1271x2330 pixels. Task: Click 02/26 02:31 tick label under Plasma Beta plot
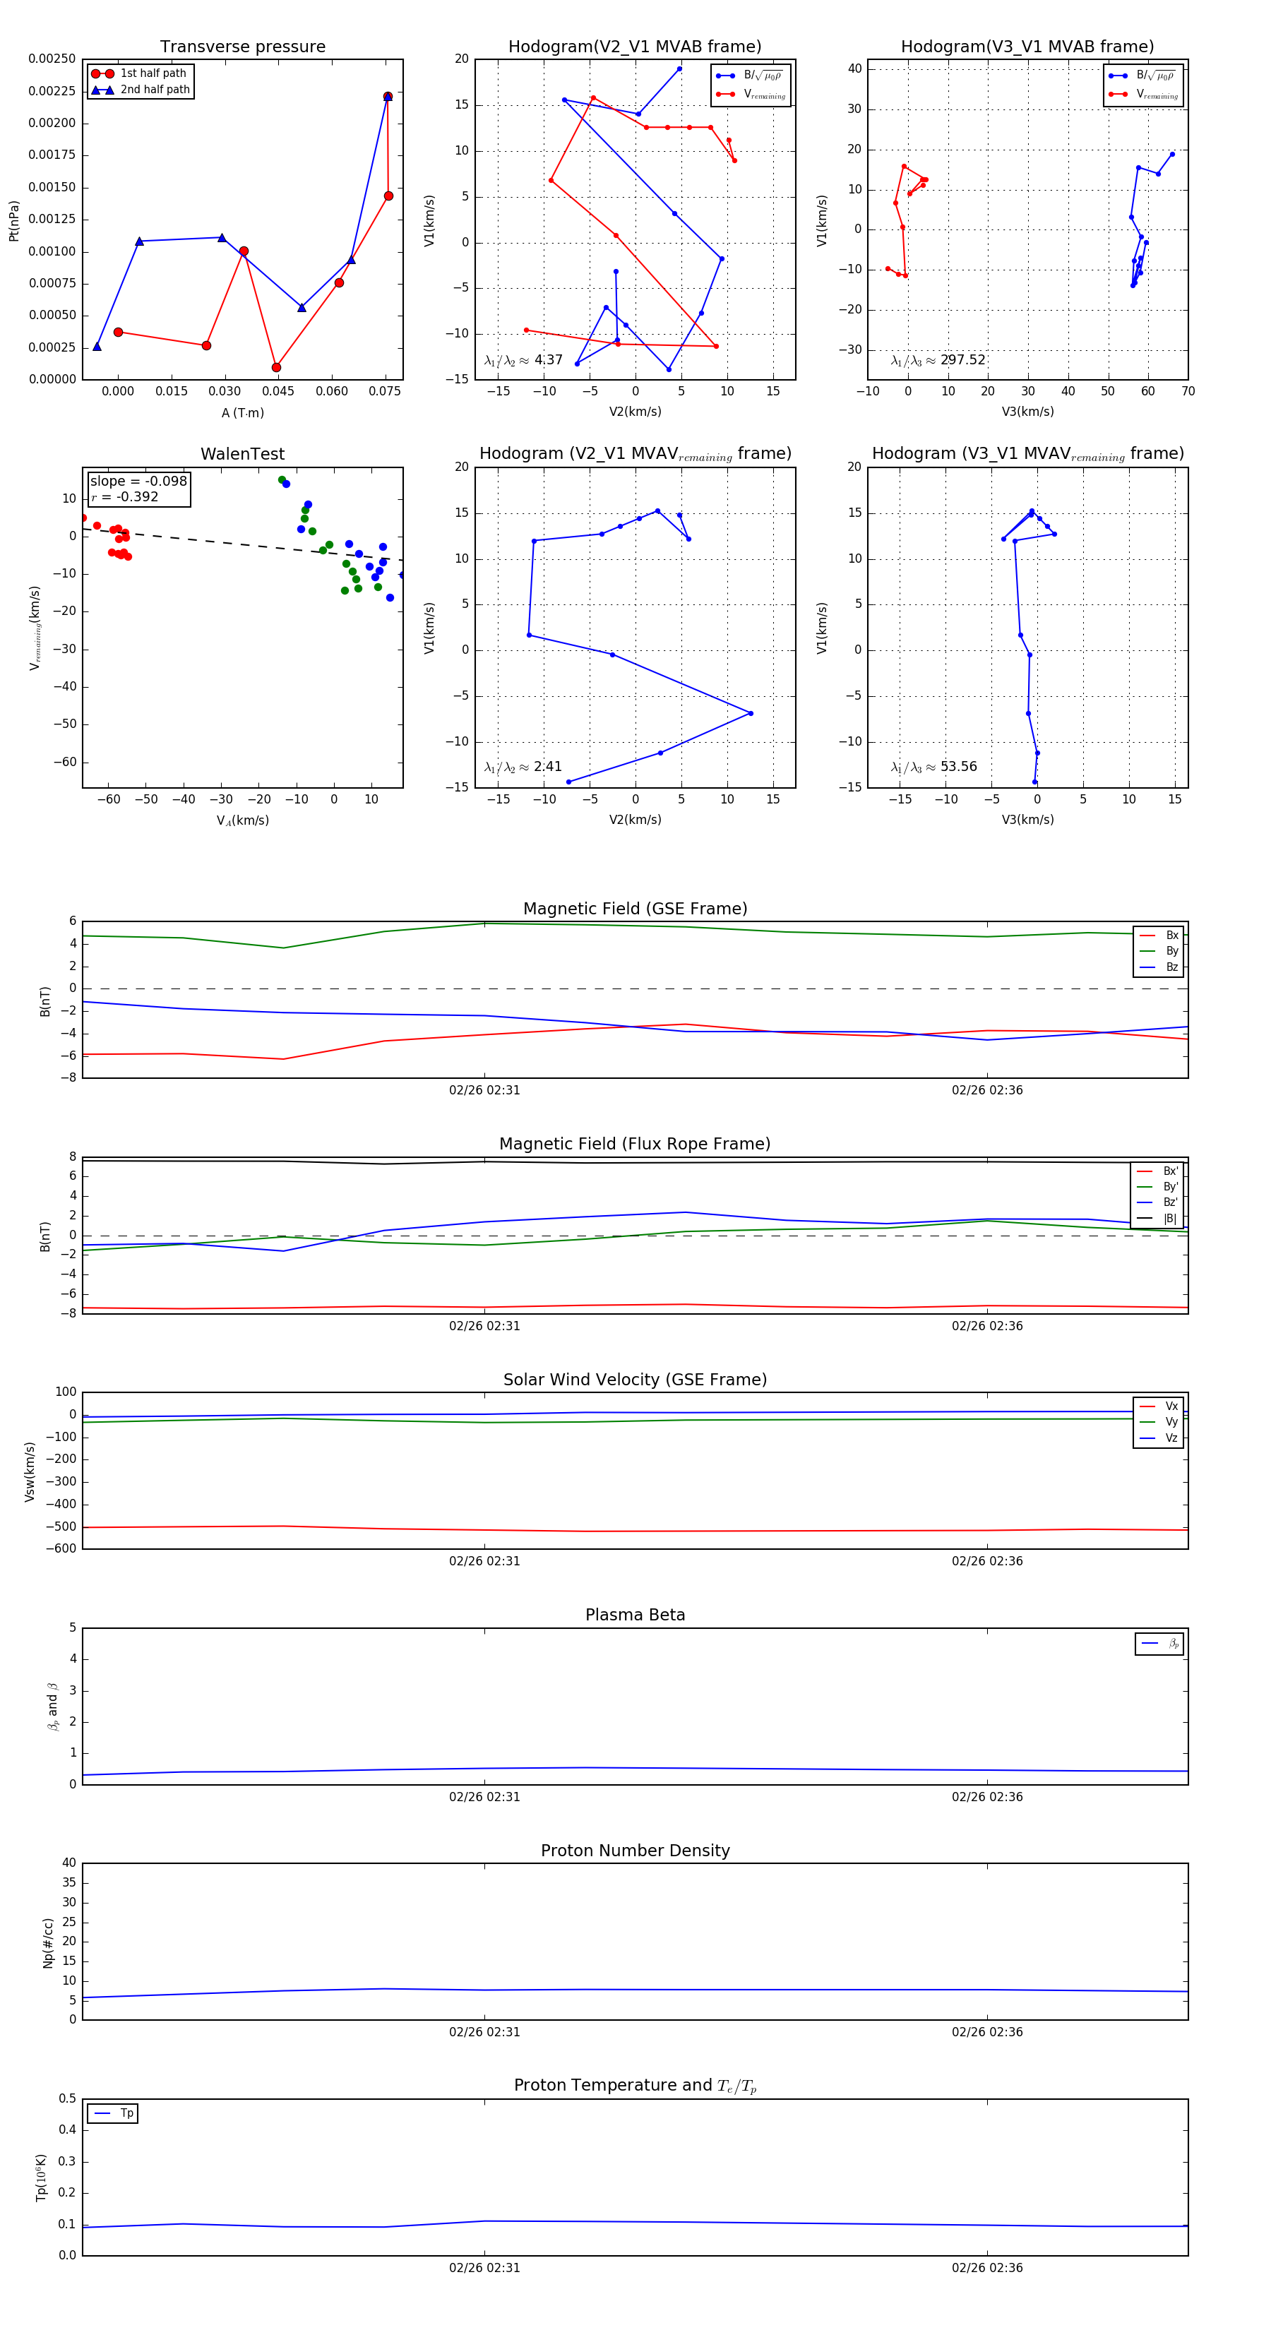485,1797
